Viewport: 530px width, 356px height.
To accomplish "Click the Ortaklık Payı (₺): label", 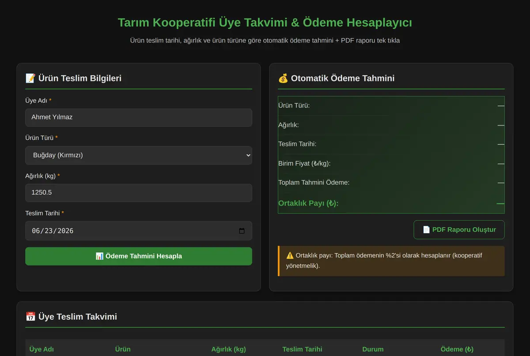I will pos(308,203).
